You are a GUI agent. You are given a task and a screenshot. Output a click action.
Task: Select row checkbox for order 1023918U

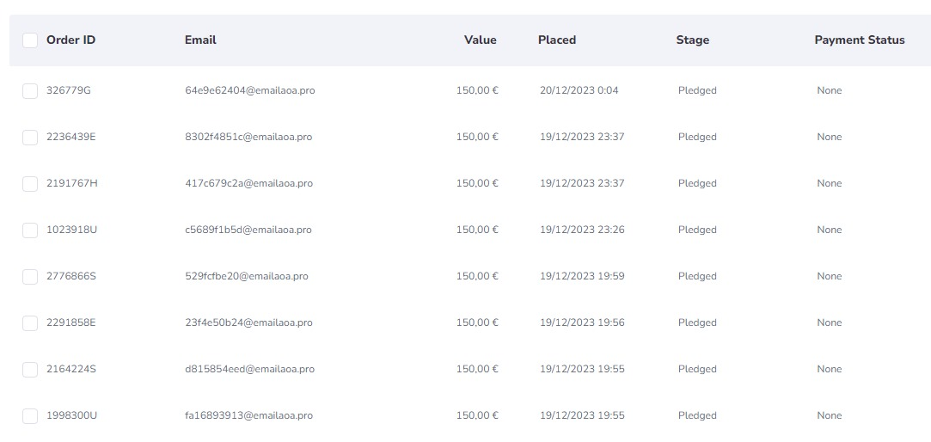click(30, 230)
